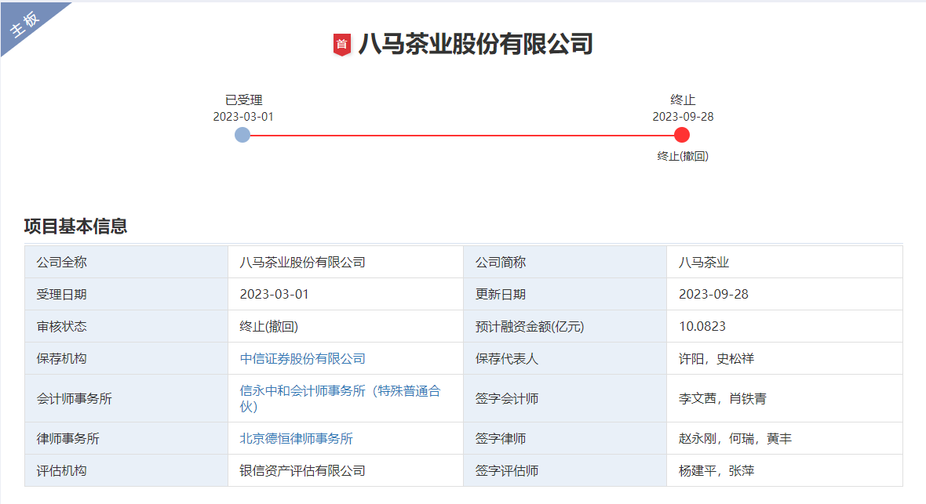The height and width of the screenshot is (504, 926).
Task: Click the 评估机构 value 银信资产评估有限公司
Action: [x=302, y=470]
